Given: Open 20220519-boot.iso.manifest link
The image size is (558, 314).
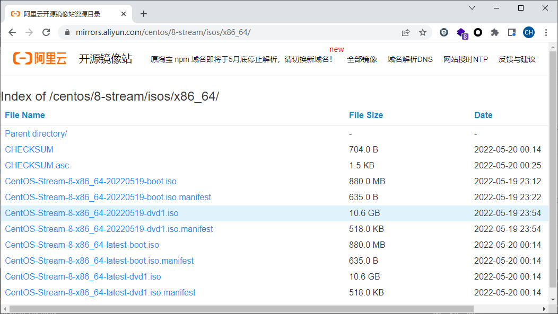Looking at the screenshot, I should pos(108,197).
